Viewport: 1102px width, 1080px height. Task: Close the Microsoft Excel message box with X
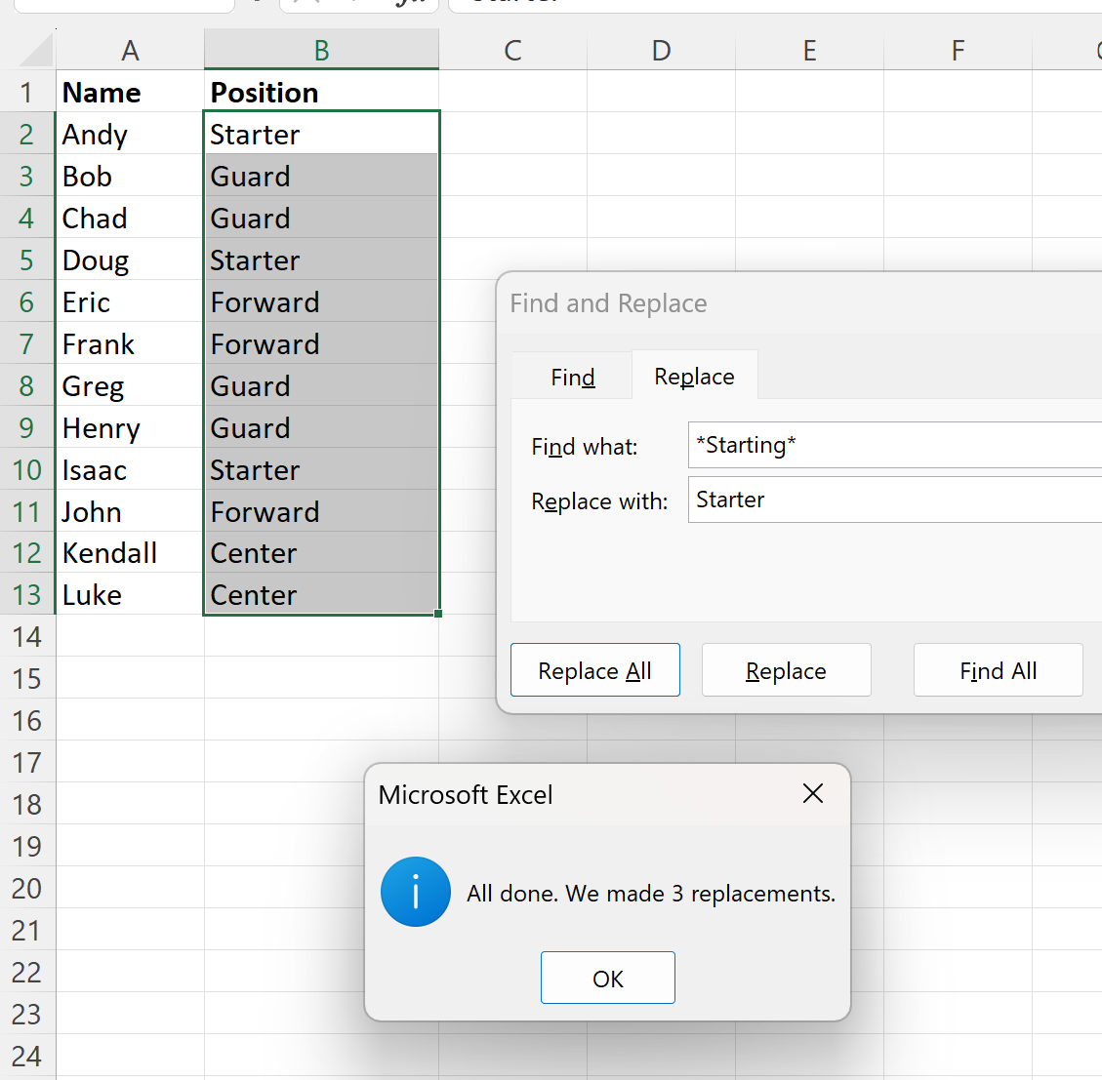click(x=812, y=793)
